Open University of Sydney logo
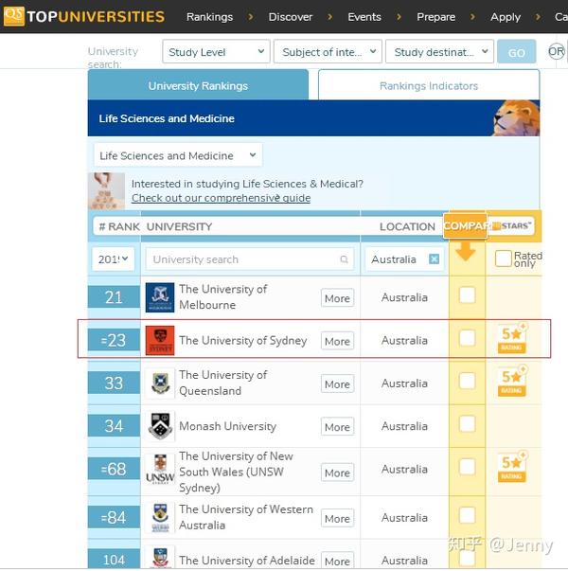Screen dimensions: 568x571 160,340
